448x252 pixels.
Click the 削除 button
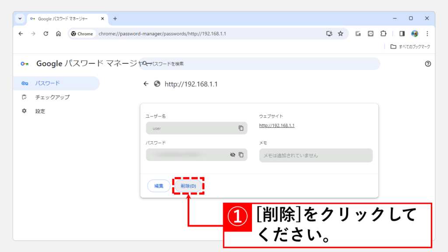[189, 186]
